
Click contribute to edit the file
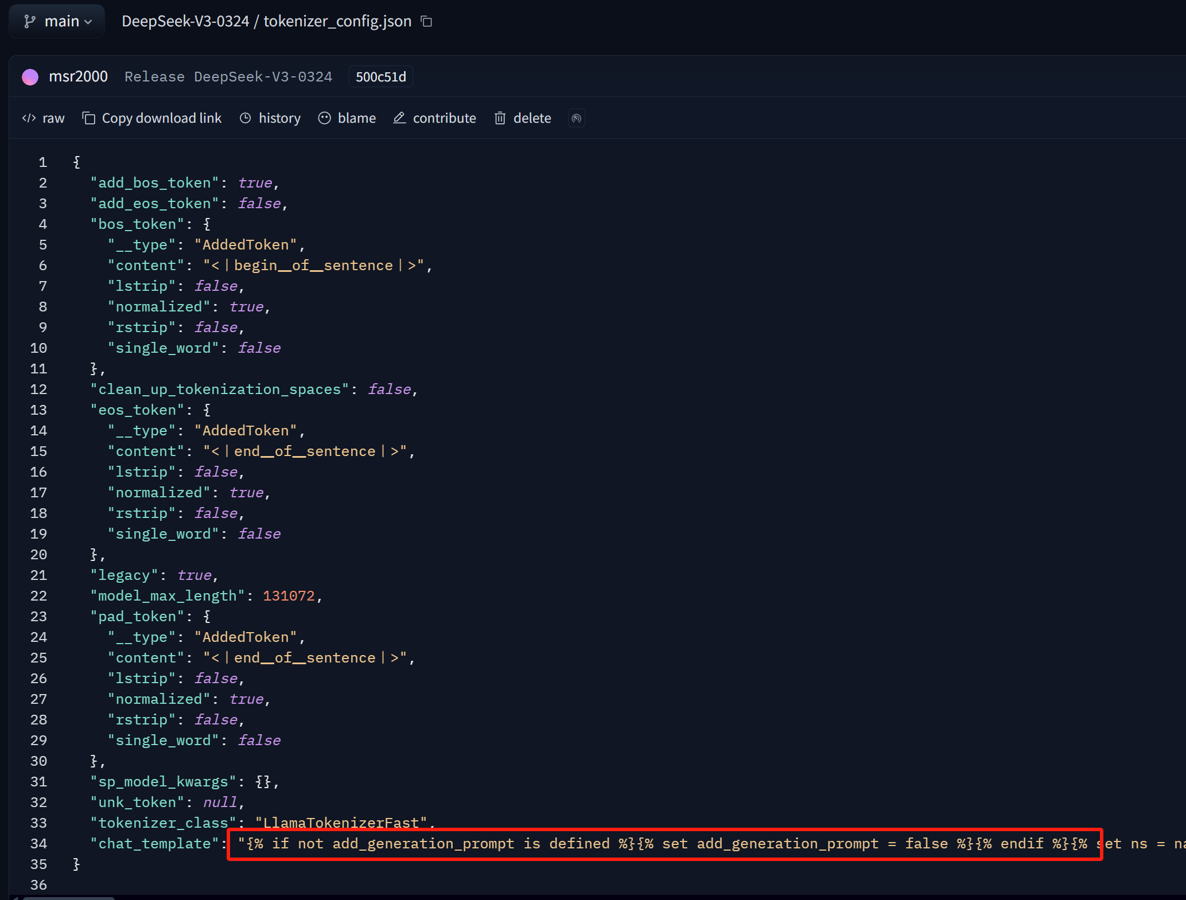coord(435,118)
